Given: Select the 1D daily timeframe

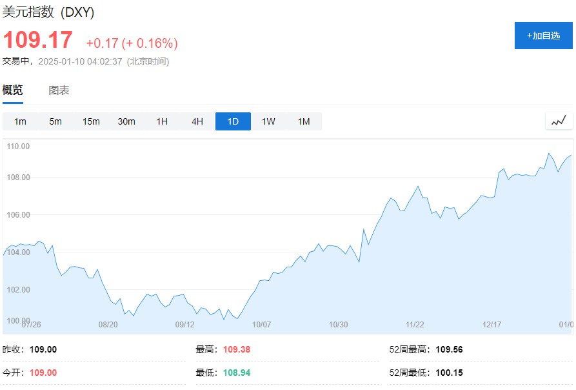Looking at the screenshot, I should point(233,121).
